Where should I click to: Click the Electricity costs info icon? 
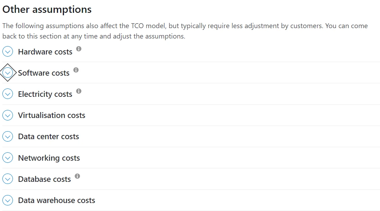79,91
